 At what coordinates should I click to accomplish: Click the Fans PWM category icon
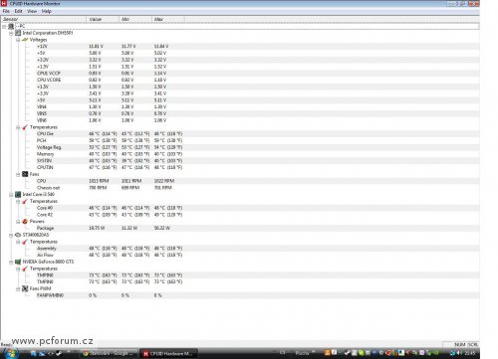pyautogui.click(x=25, y=288)
